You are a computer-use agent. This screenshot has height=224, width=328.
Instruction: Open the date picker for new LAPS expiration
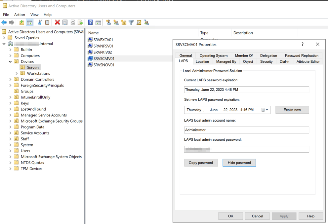coord(265,109)
